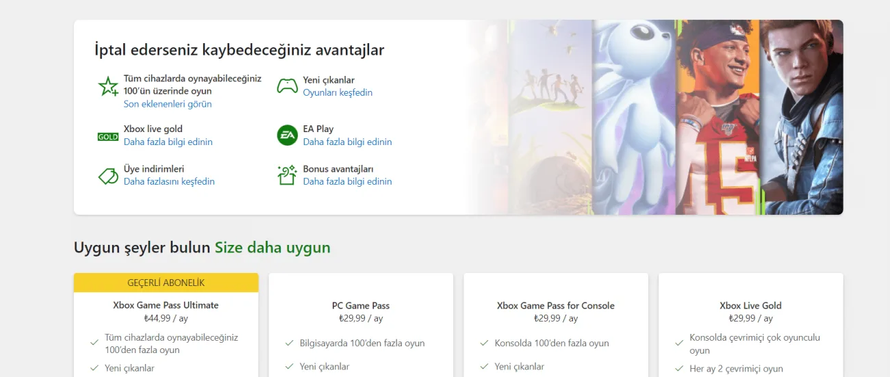The width and height of the screenshot is (890, 377).
Task: Click the gift box icon for Bonus avantajları
Action: (x=287, y=175)
